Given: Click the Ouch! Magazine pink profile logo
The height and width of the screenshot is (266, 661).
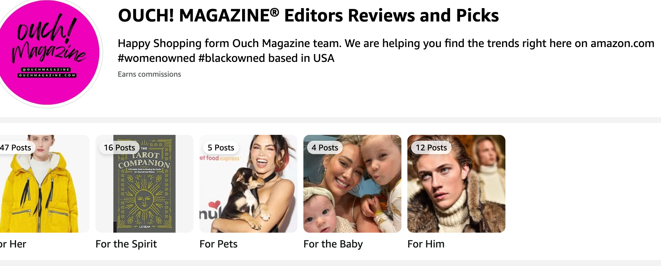Looking at the screenshot, I should click(48, 52).
